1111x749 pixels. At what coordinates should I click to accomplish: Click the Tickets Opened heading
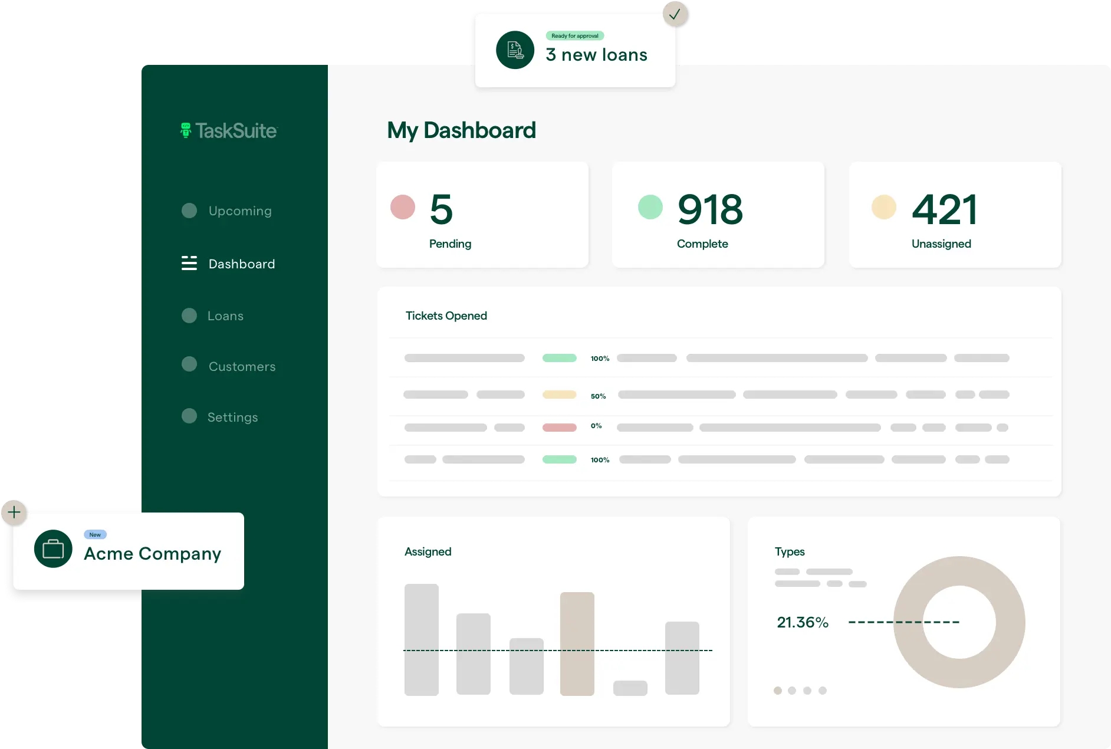(x=446, y=316)
